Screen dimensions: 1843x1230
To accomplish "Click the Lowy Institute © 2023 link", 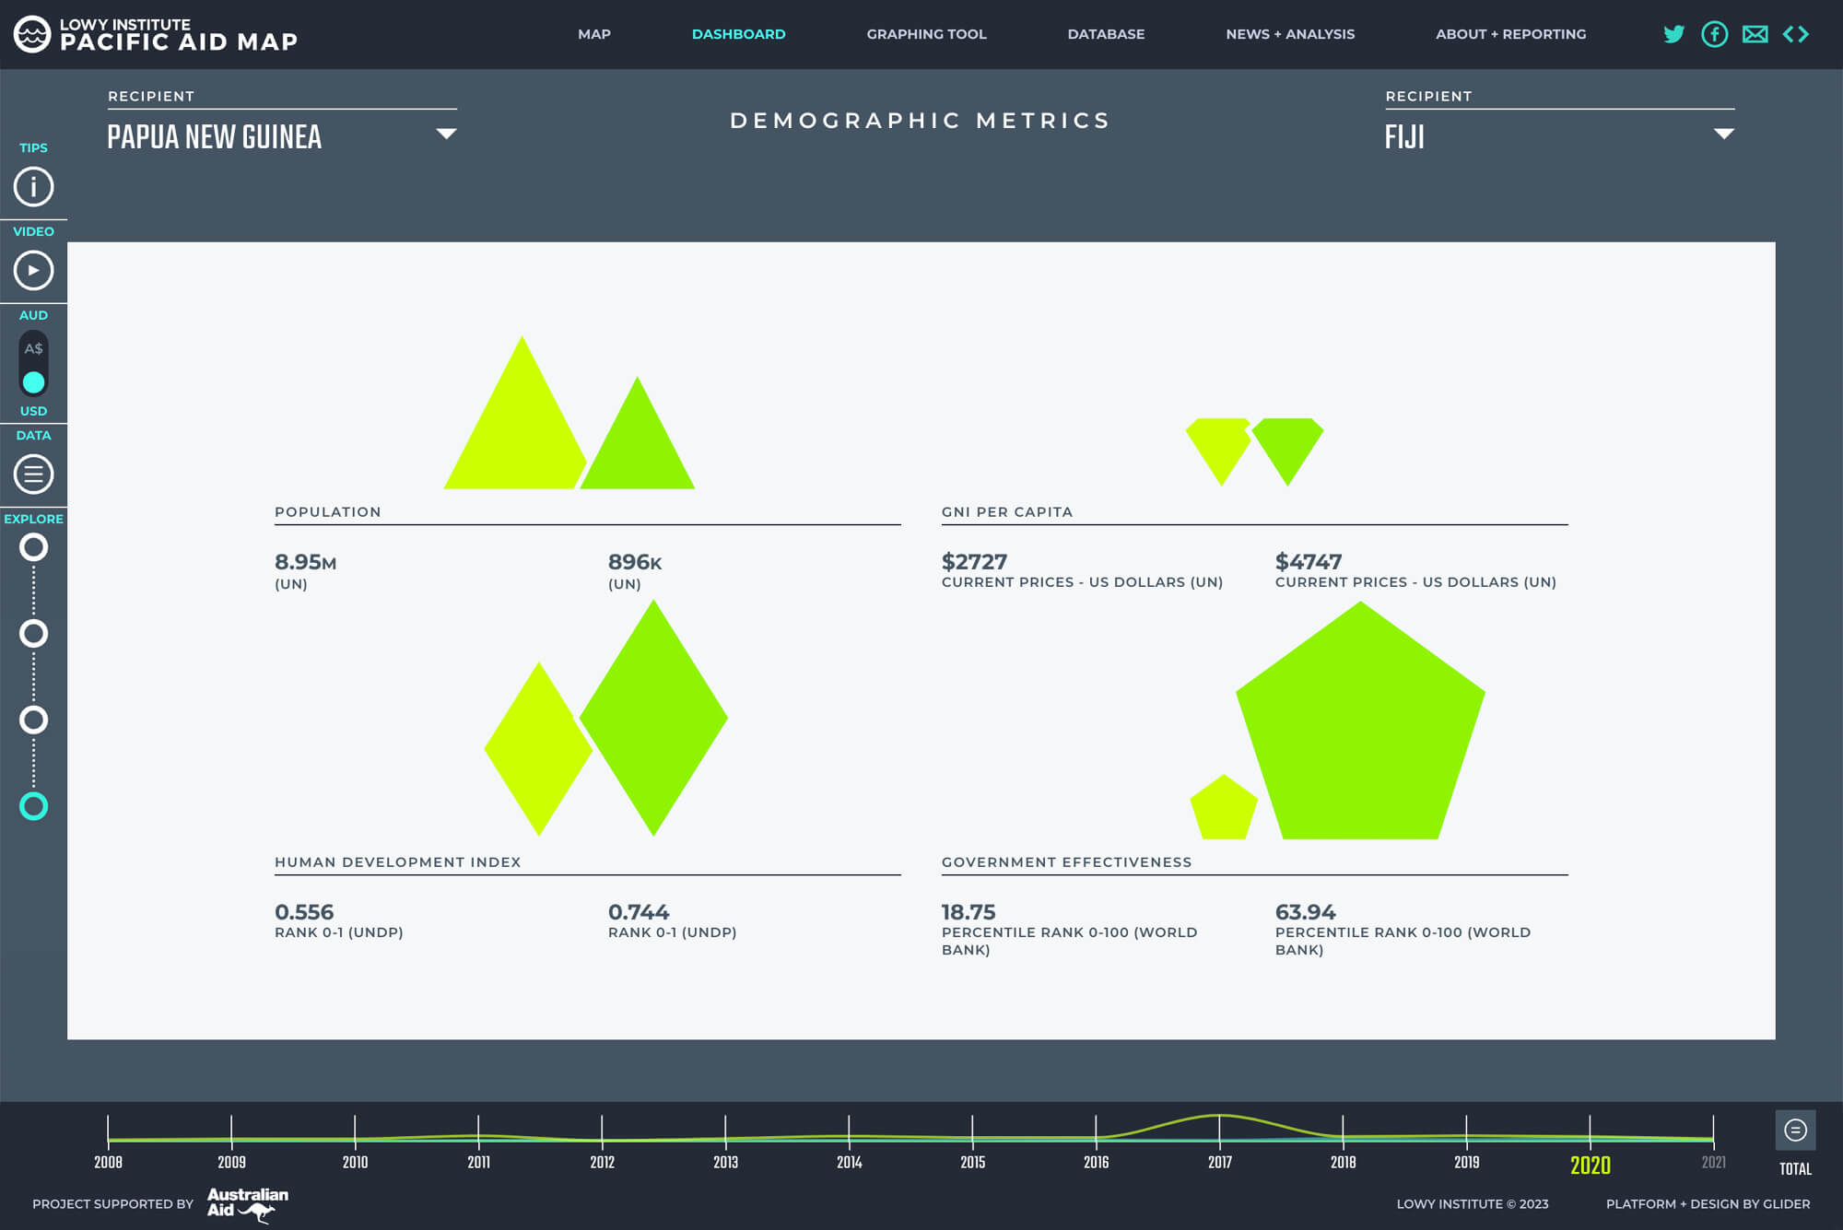I will (x=1472, y=1203).
